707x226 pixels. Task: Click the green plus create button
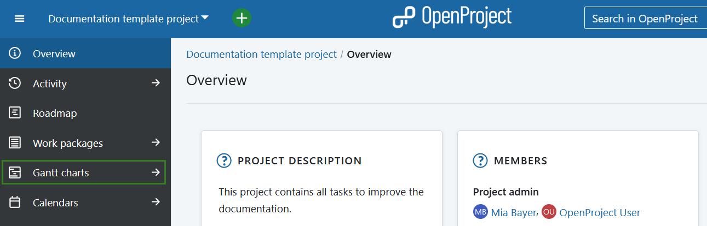click(242, 18)
